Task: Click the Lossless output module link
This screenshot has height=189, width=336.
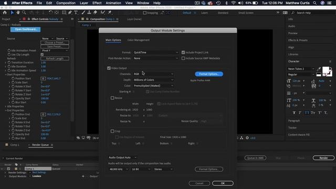Action: 37,176
